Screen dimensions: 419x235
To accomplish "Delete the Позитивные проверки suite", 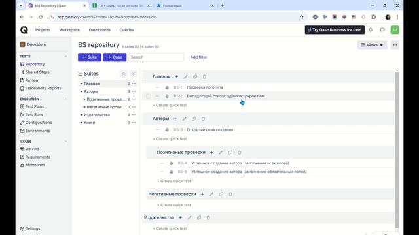I will pyautogui.click(x=240, y=153).
